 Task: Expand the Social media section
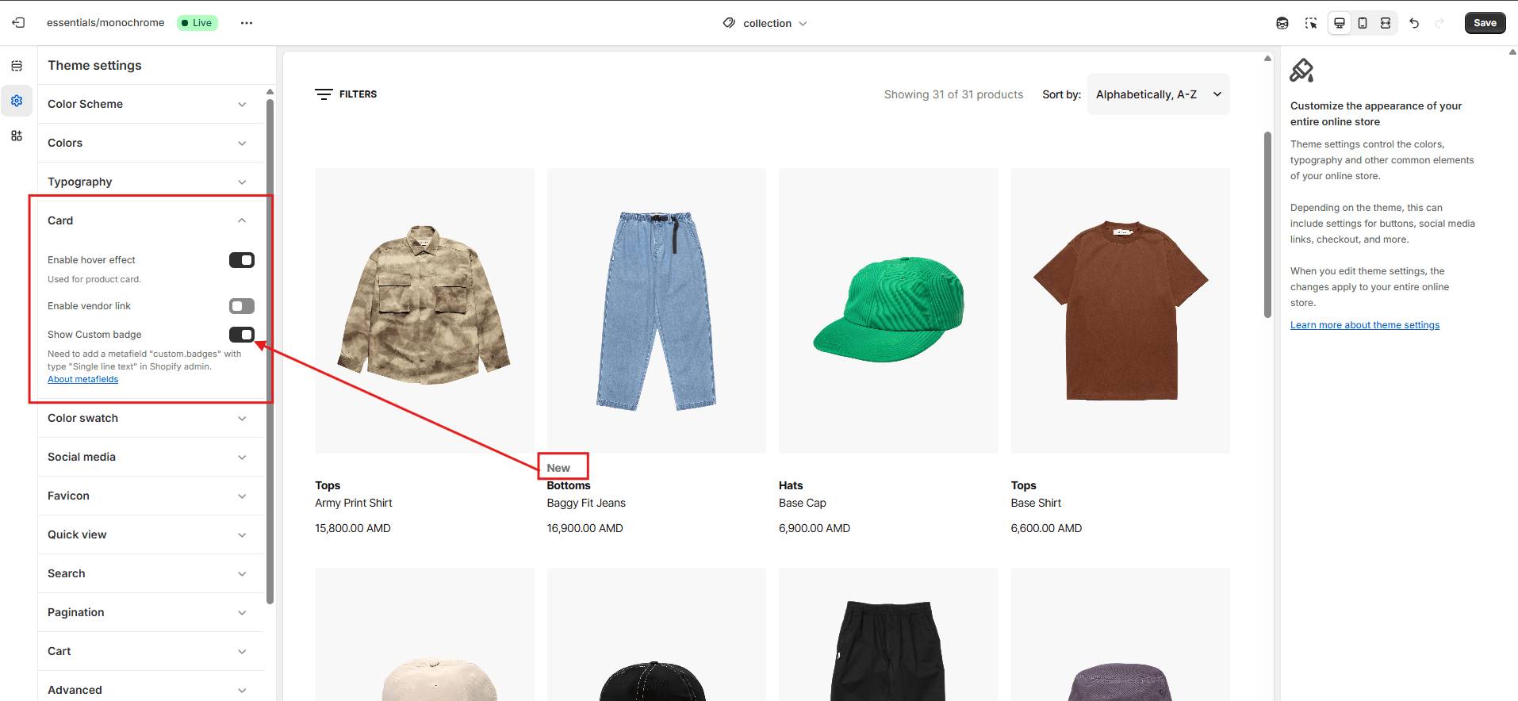pos(147,457)
